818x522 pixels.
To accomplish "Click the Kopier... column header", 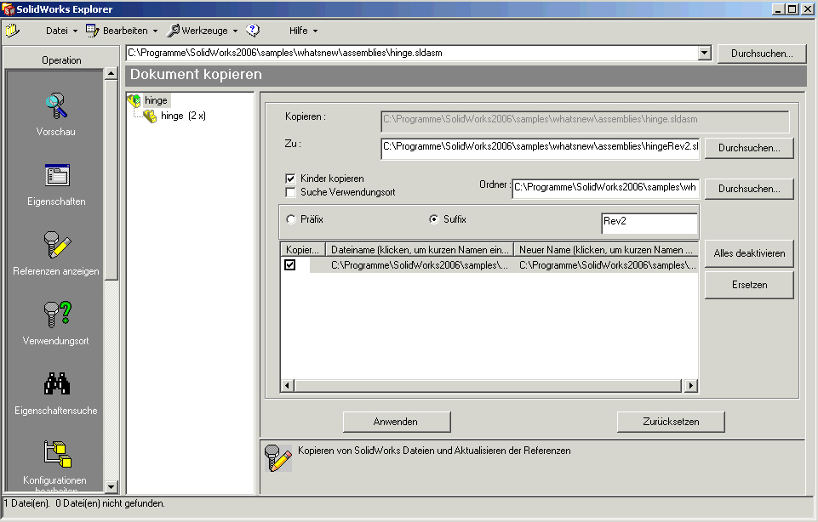I will [x=302, y=250].
